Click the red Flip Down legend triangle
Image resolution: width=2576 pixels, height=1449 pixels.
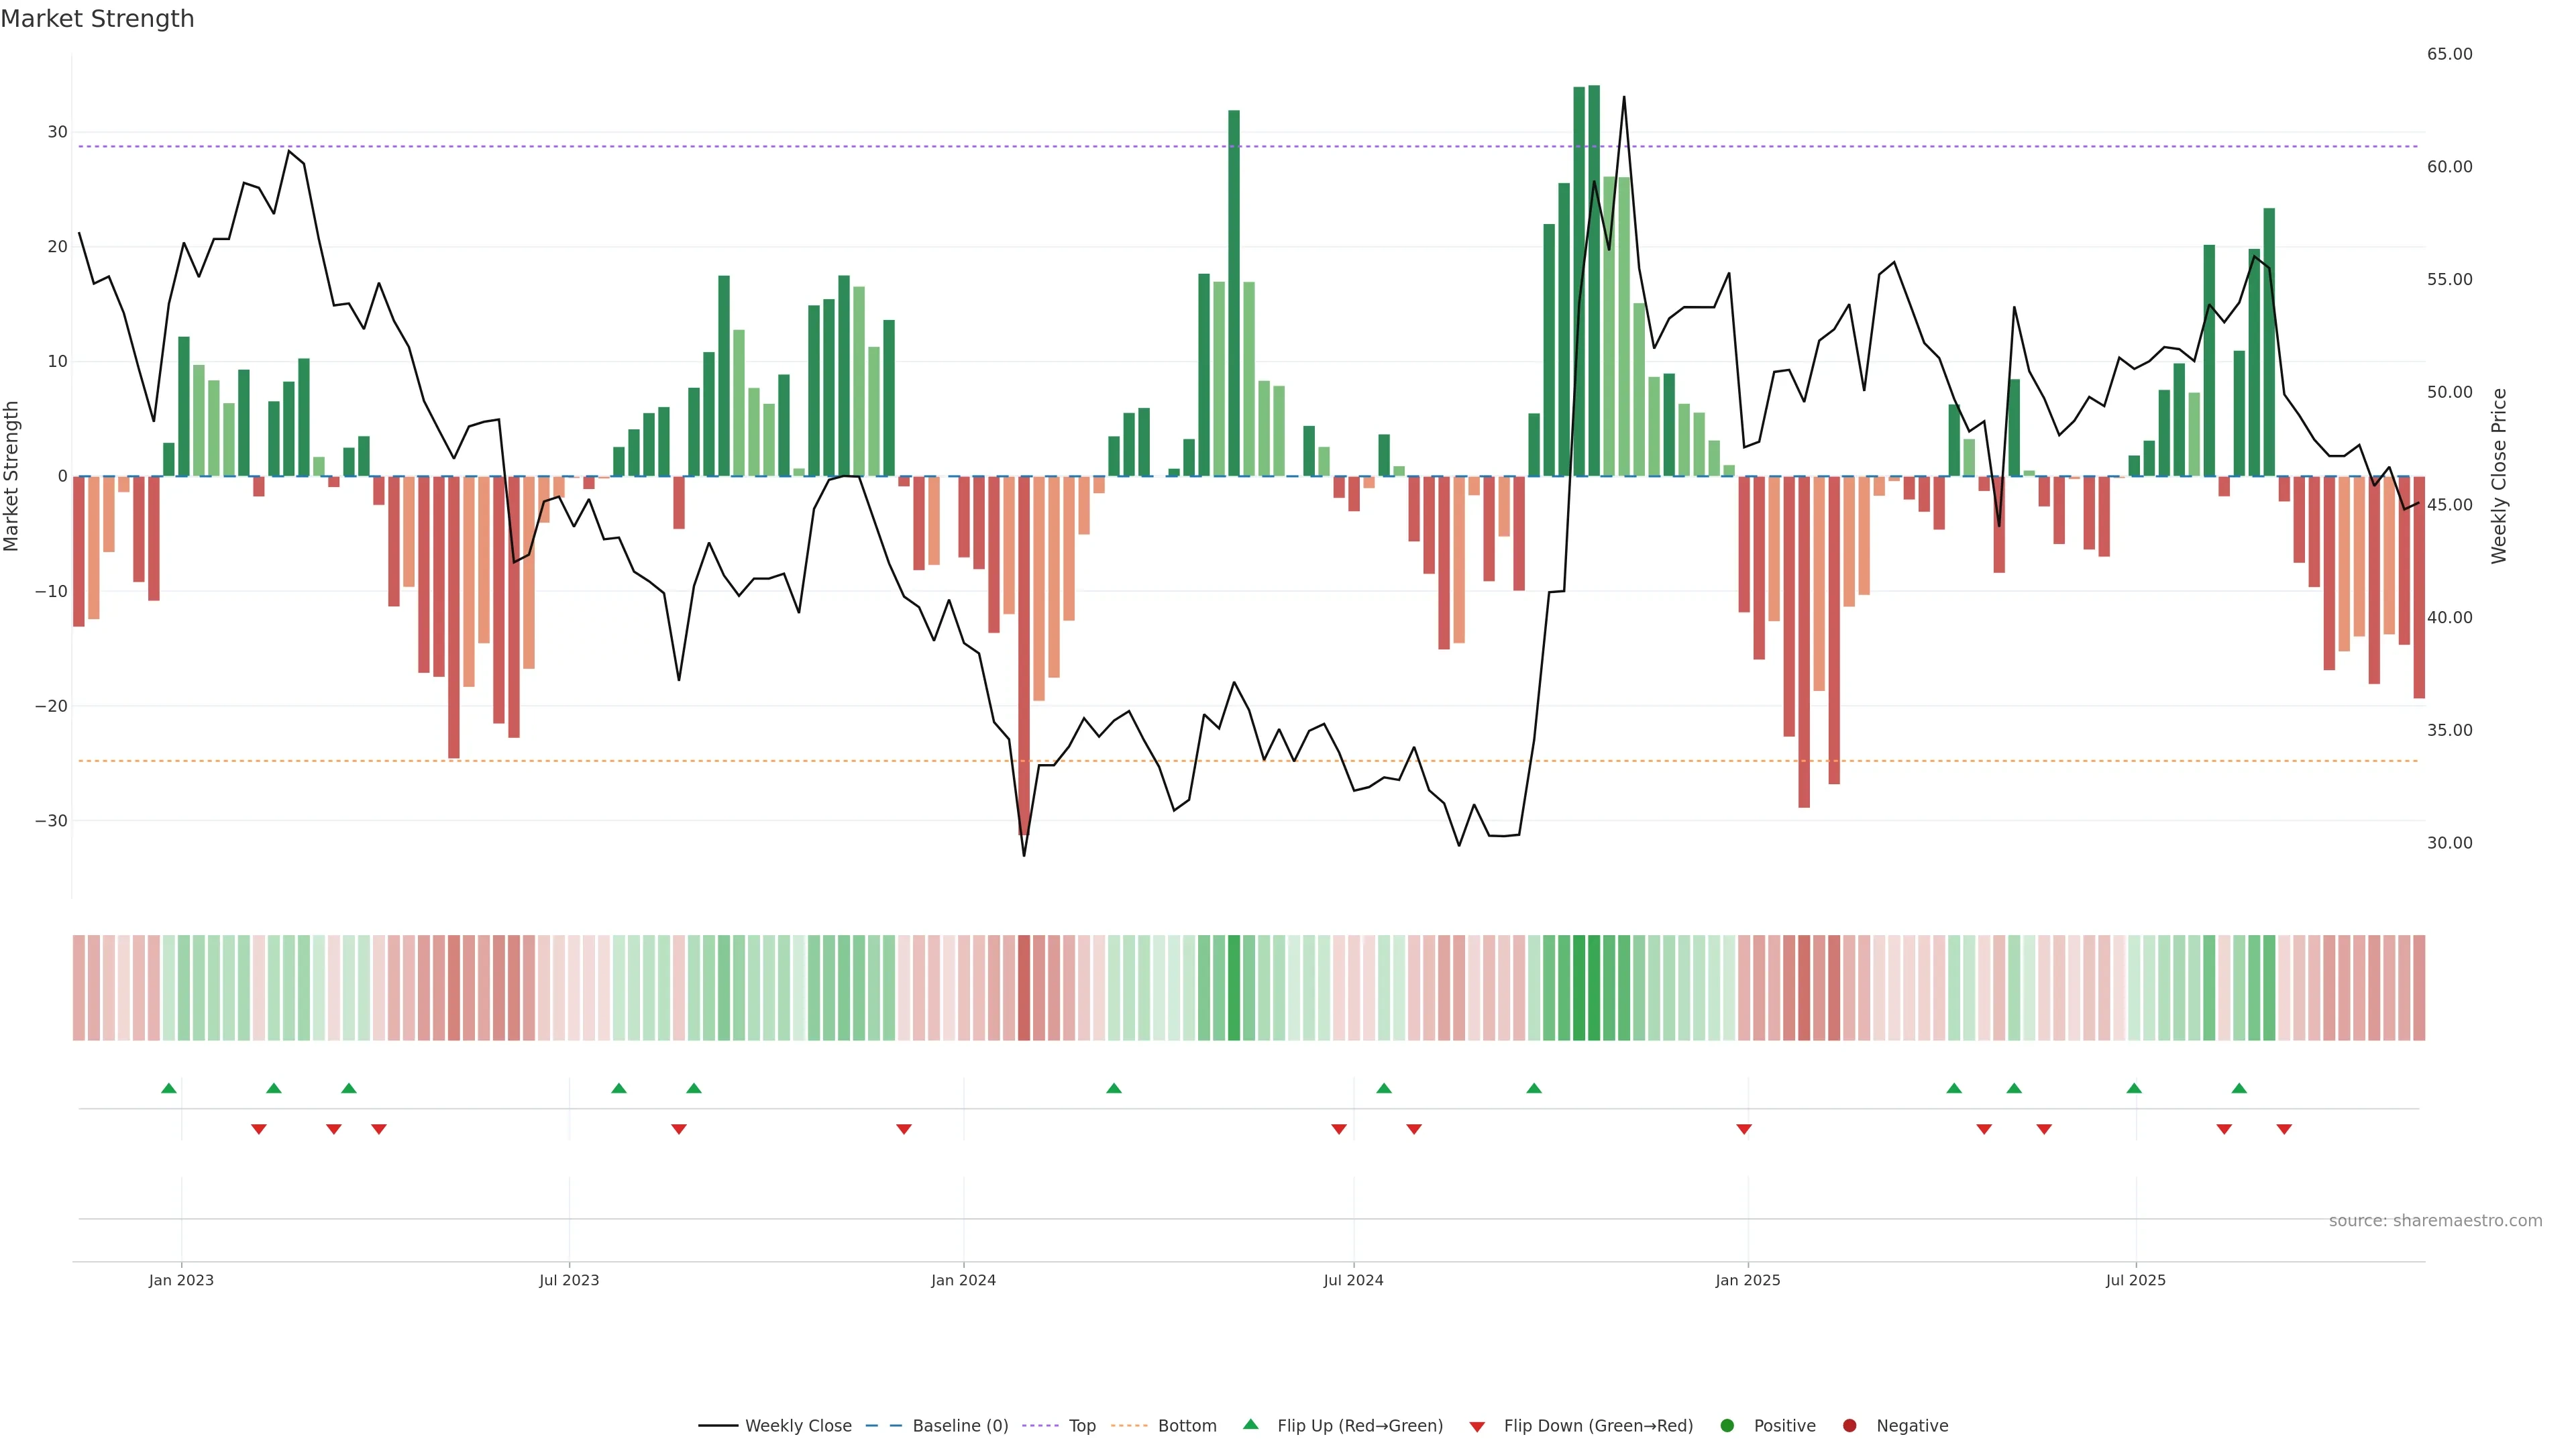1477,1427
